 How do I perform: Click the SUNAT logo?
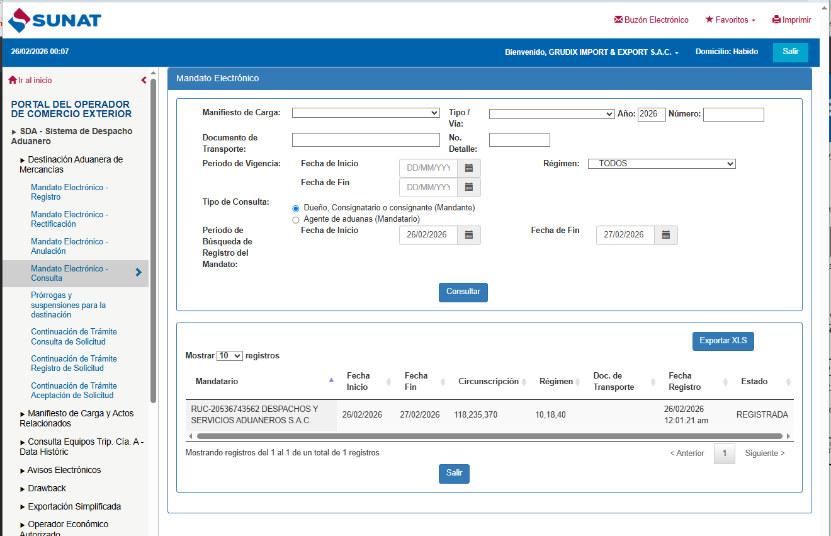[55, 20]
